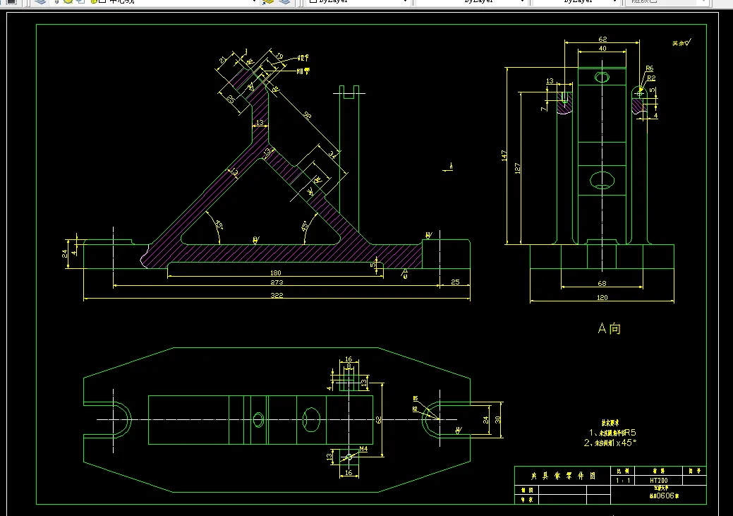Select the 比例 header cell

click(623, 471)
